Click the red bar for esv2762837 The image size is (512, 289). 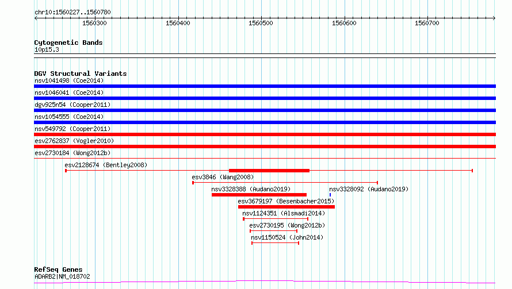pos(265,147)
